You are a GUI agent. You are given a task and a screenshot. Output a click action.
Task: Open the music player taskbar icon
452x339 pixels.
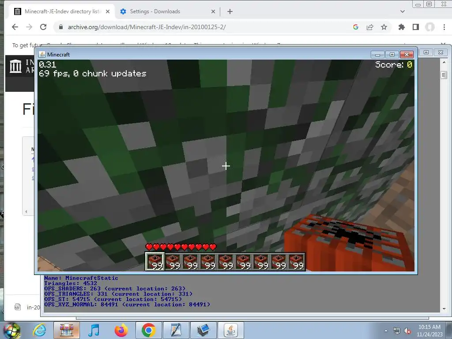pos(94,330)
